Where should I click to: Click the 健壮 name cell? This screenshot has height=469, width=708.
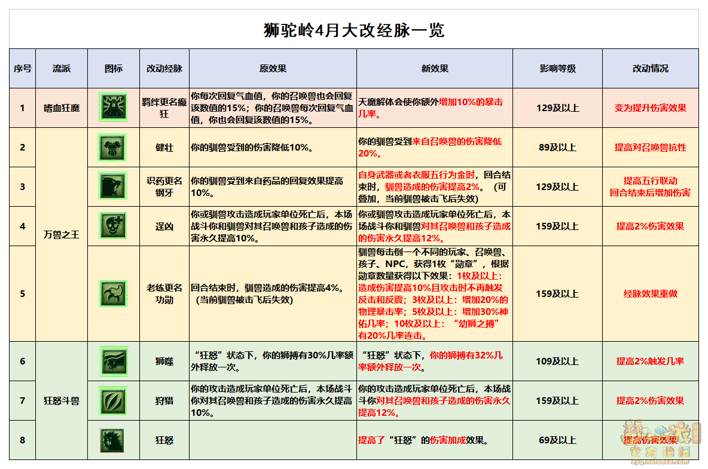[164, 148]
